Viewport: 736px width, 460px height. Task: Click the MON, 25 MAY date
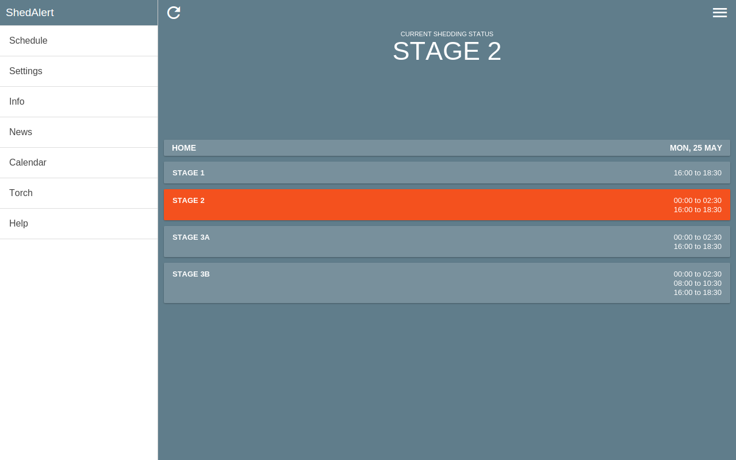click(696, 148)
